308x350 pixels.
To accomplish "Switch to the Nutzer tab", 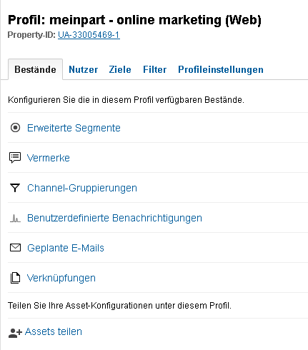I will pyautogui.click(x=84, y=69).
